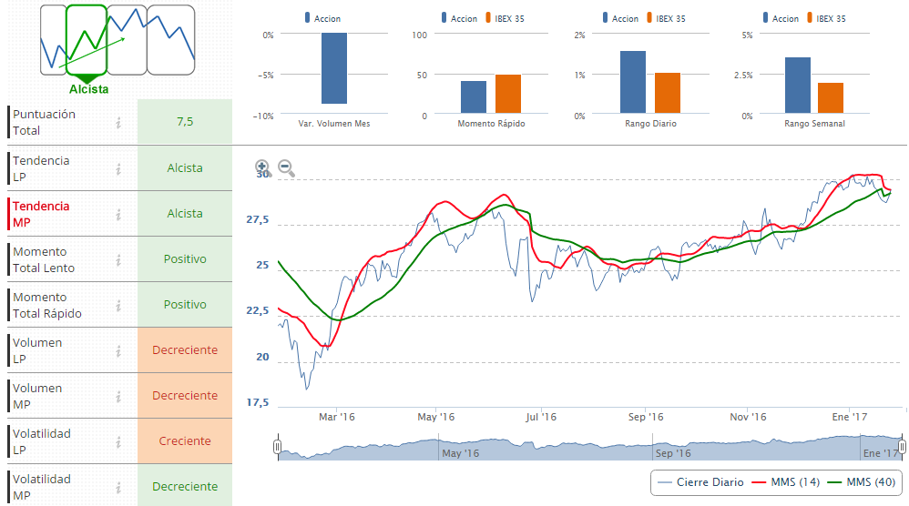909x506 pixels.
Task: Select the Puntuación Total row label
Action: 44,122
